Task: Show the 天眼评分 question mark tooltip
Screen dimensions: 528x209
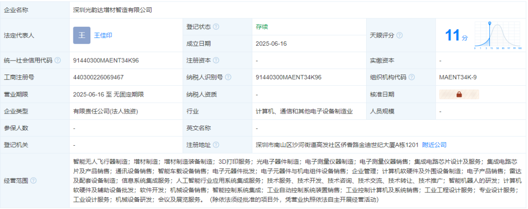Action: click(x=399, y=35)
